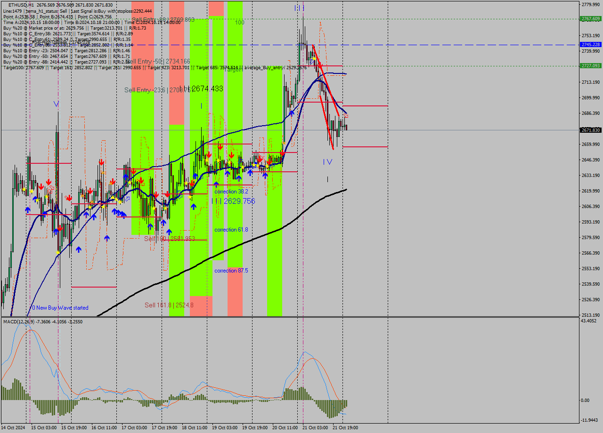This screenshot has width=603, height=433.
Task: Click the 'Sell Entry -50 | 2734.166' label
Action: coord(159,61)
